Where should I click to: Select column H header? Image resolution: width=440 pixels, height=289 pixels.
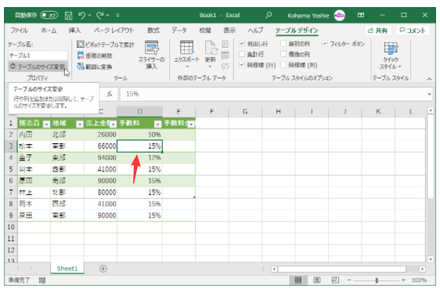(278, 112)
